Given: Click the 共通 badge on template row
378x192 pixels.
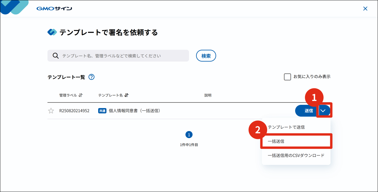Looking at the screenshot, I should click(x=102, y=111).
